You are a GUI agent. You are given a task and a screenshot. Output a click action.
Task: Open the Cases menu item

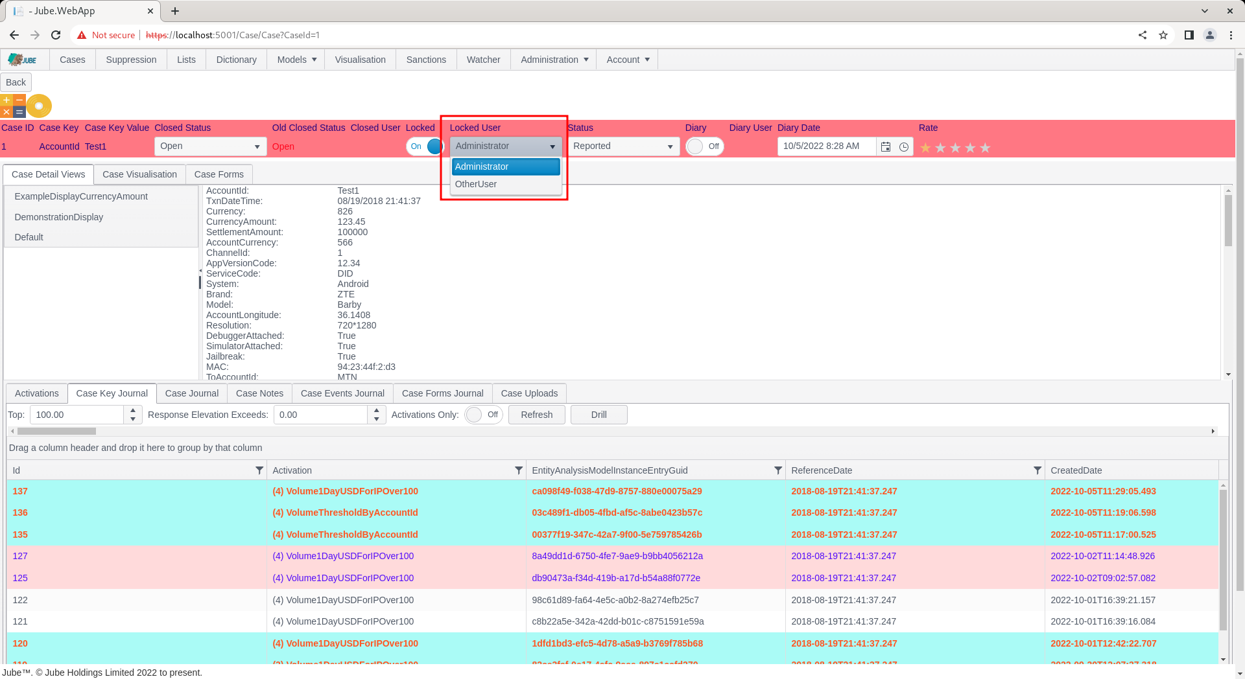[x=73, y=60]
